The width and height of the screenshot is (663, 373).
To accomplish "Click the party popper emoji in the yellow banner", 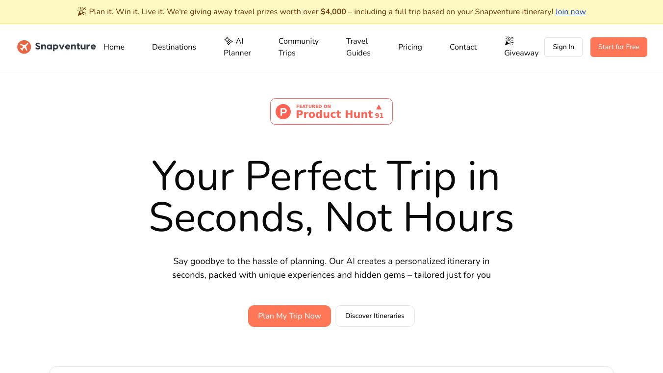I will [x=82, y=11].
